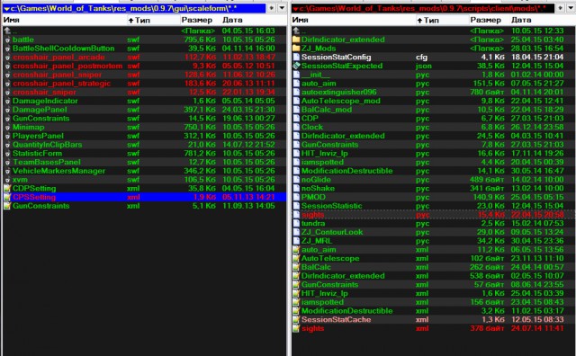The image size is (576, 356).
Task: Click the battle swf file icon
Action: [x=7, y=40]
